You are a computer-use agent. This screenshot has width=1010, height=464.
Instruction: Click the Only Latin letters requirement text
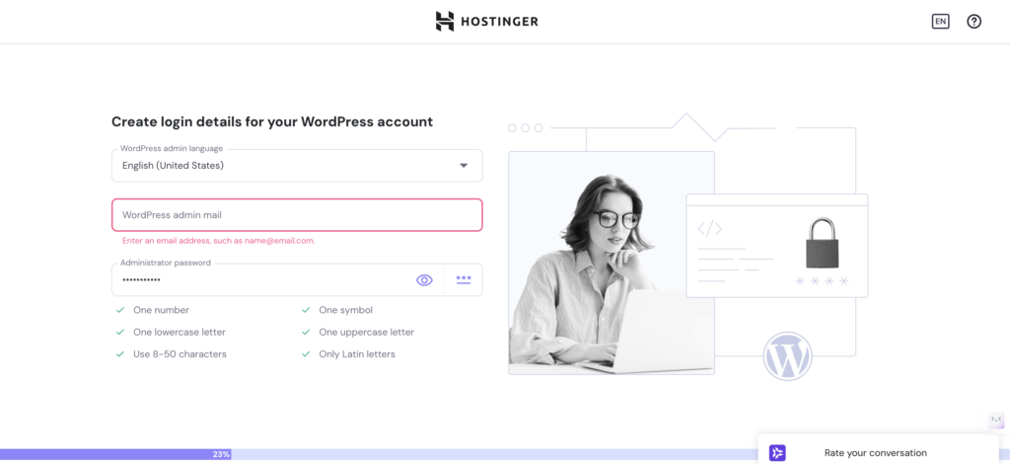pyautogui.click(x=357, y=353)
